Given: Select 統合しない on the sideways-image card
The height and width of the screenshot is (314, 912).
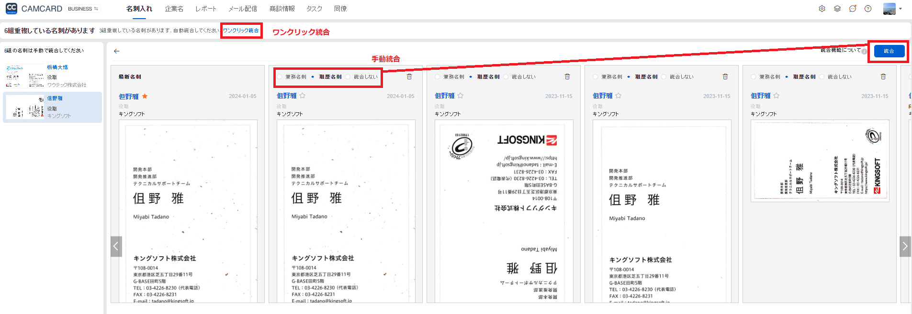Looking at the screenshot, I should [x=822, y=77].
